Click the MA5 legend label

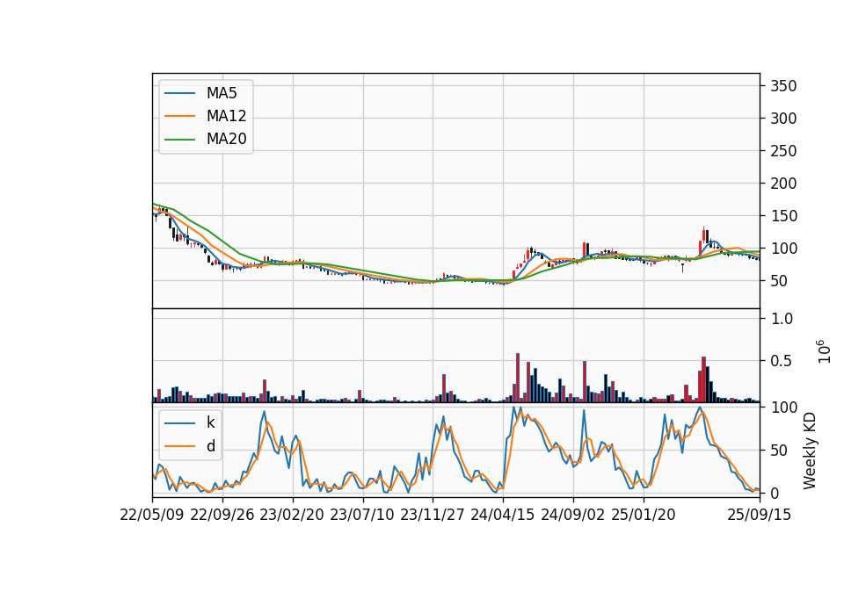(x=222, y=93)
